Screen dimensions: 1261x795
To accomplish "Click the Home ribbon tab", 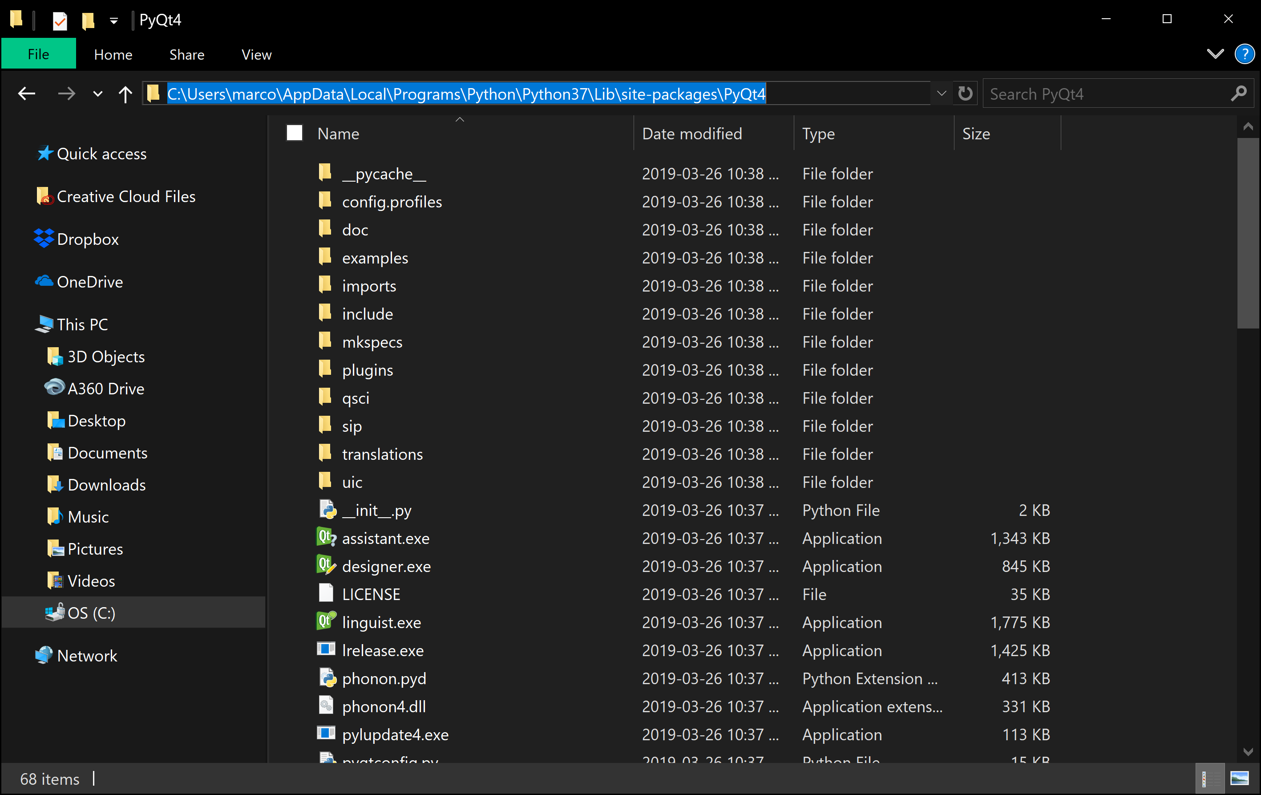I will (113, 54).
